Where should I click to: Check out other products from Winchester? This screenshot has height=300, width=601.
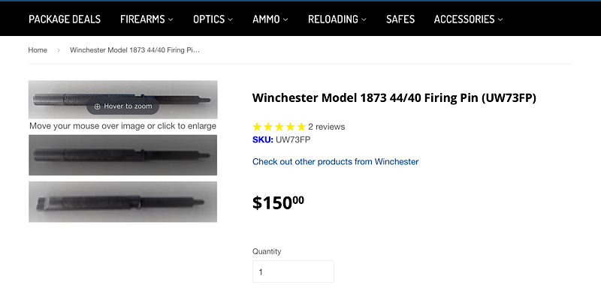click(x=335, y=161)
